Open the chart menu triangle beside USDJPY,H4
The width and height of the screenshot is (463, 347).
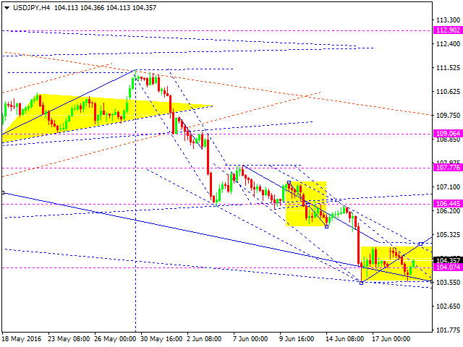[x=7, y=8]
